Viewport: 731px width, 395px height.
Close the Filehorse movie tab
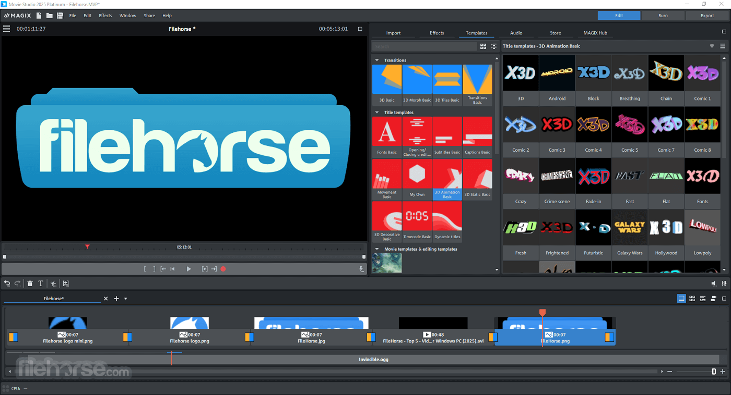105,299
